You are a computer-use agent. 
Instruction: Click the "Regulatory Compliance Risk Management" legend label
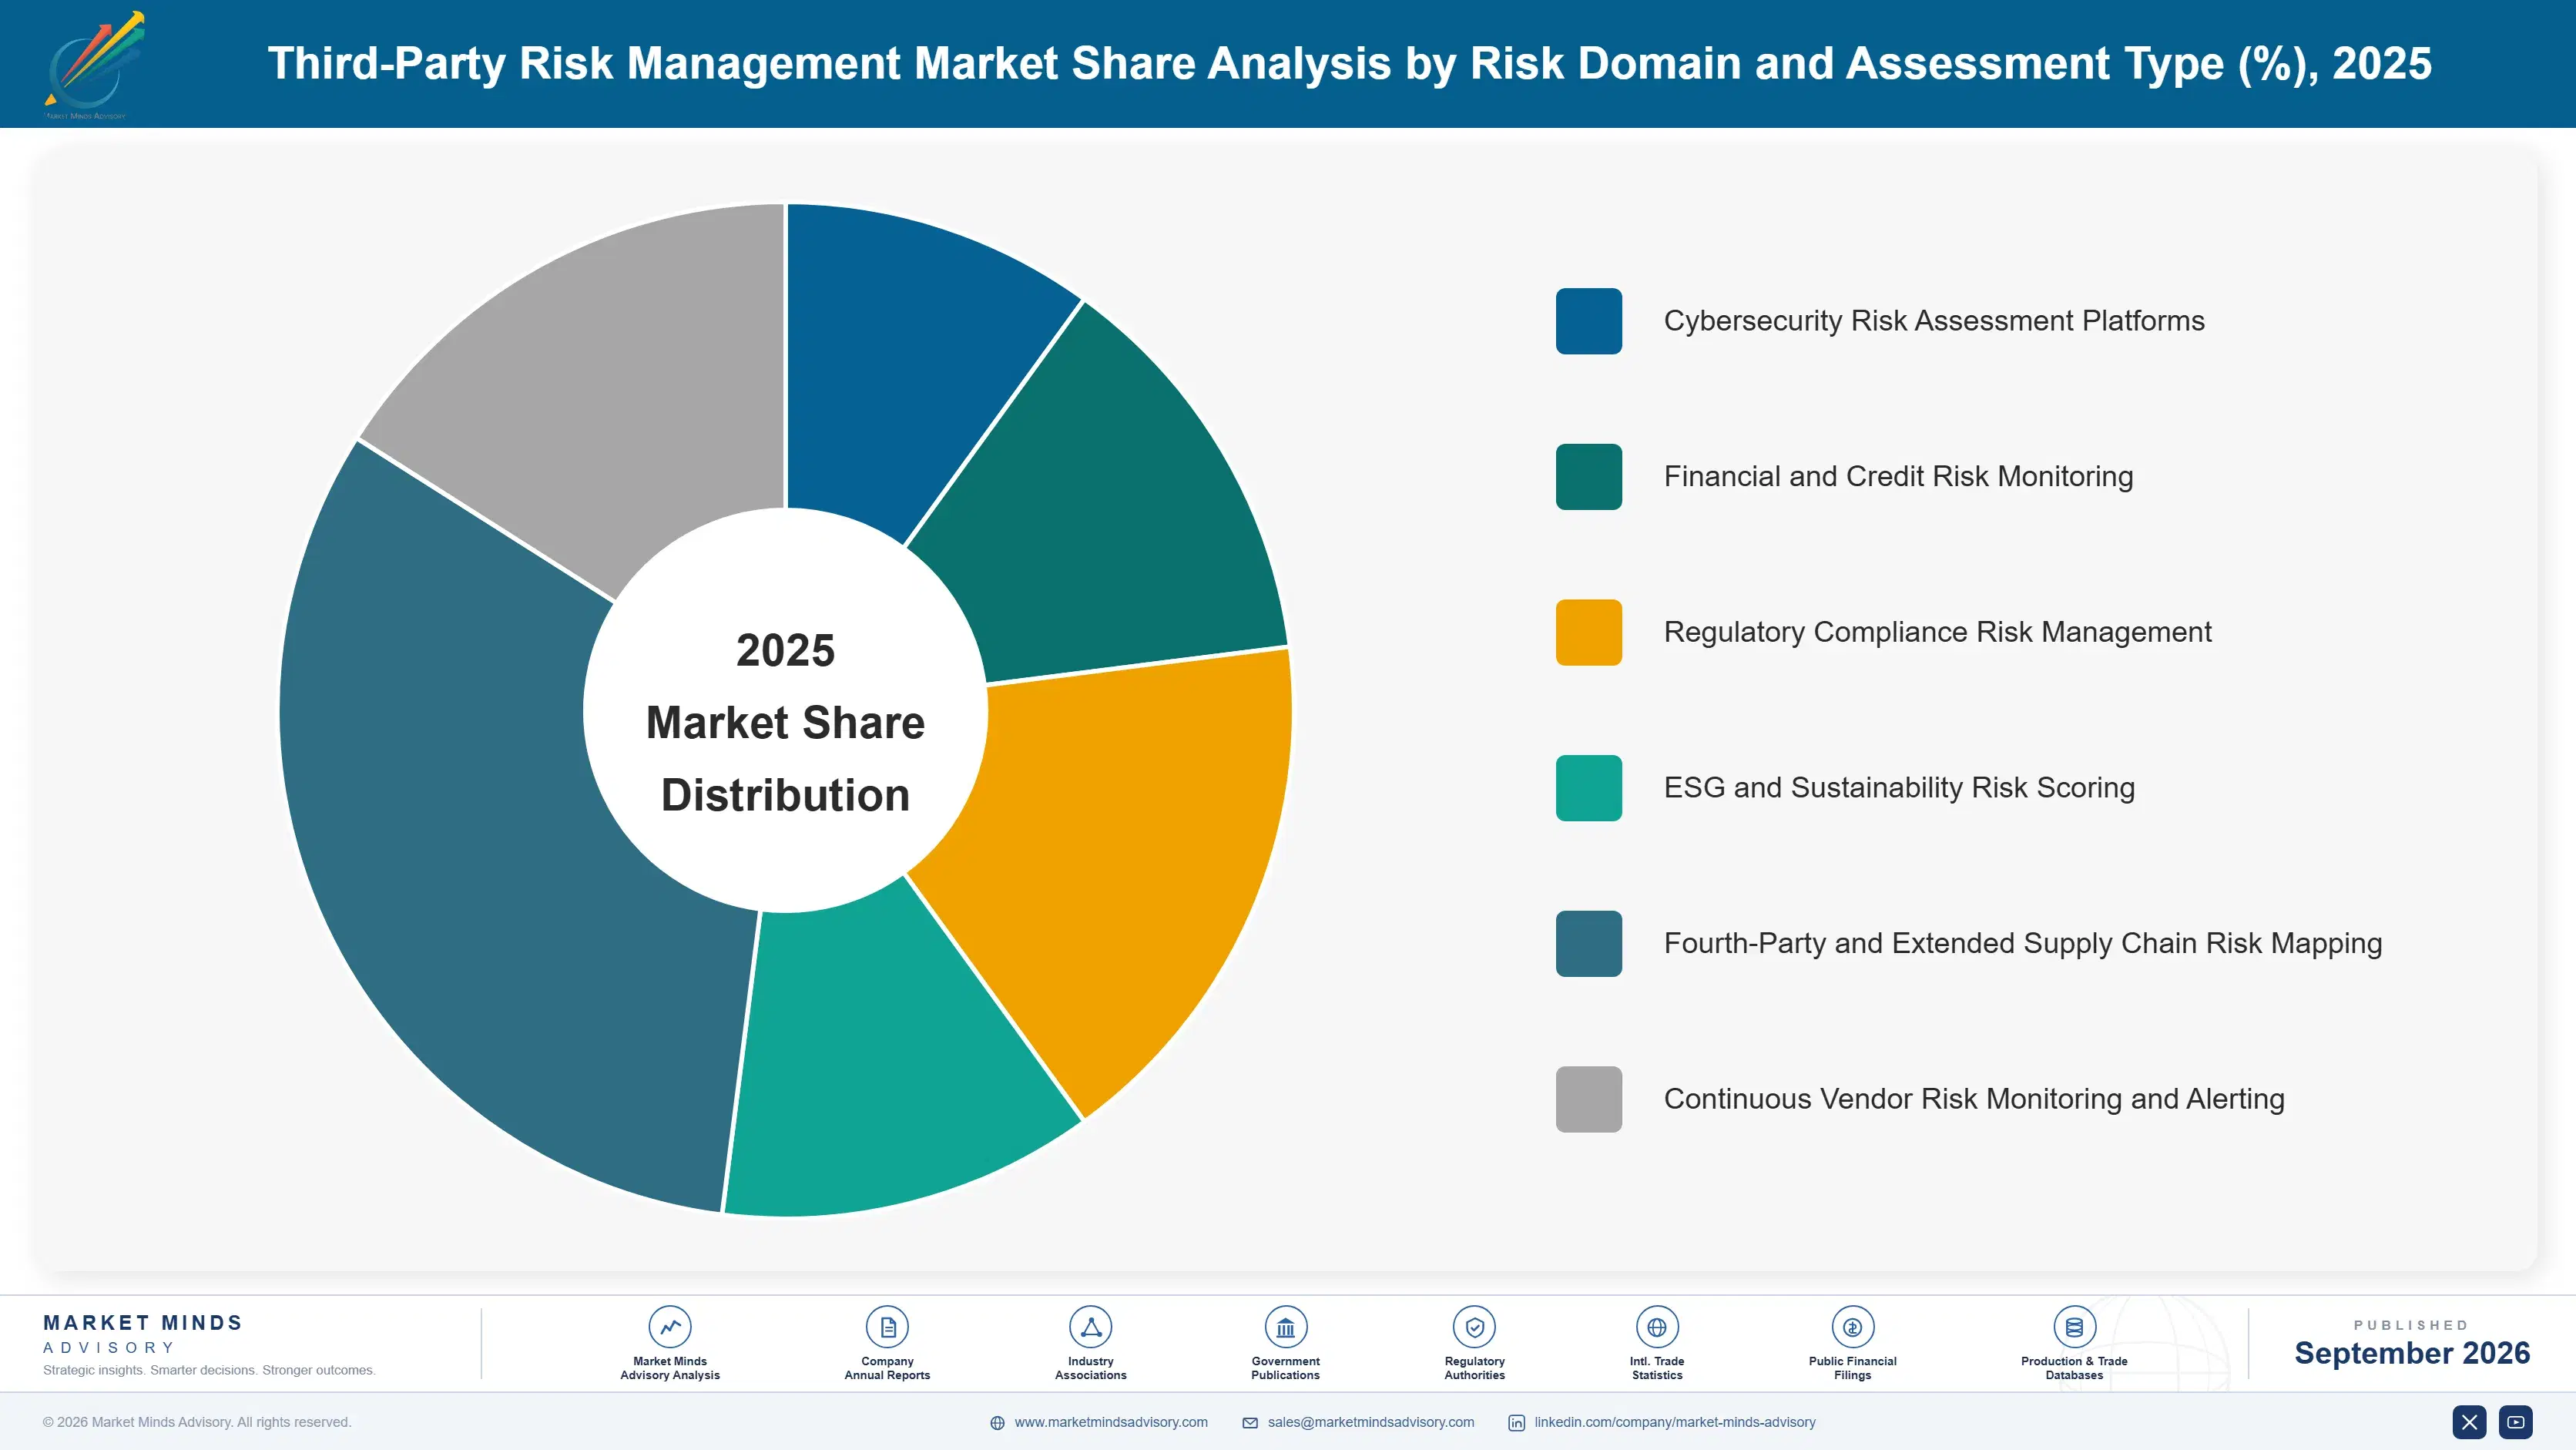point(1937,632)
